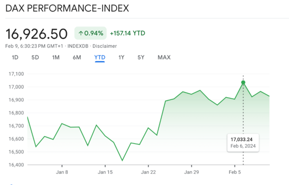Click the DAX PERFORMANCE-INDEX title
This screenshot has height=185, width=289.
(67, 9)
